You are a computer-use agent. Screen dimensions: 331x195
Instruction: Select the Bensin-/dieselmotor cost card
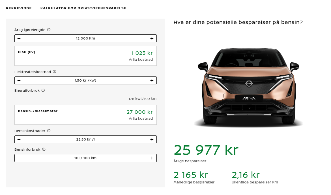(85, 115)
